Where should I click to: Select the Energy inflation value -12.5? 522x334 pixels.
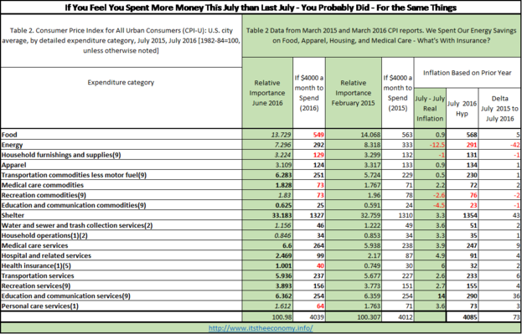[437, 145]
